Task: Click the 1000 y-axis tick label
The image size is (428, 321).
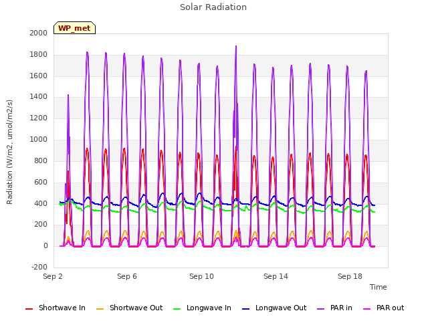Action: (39, 140)
